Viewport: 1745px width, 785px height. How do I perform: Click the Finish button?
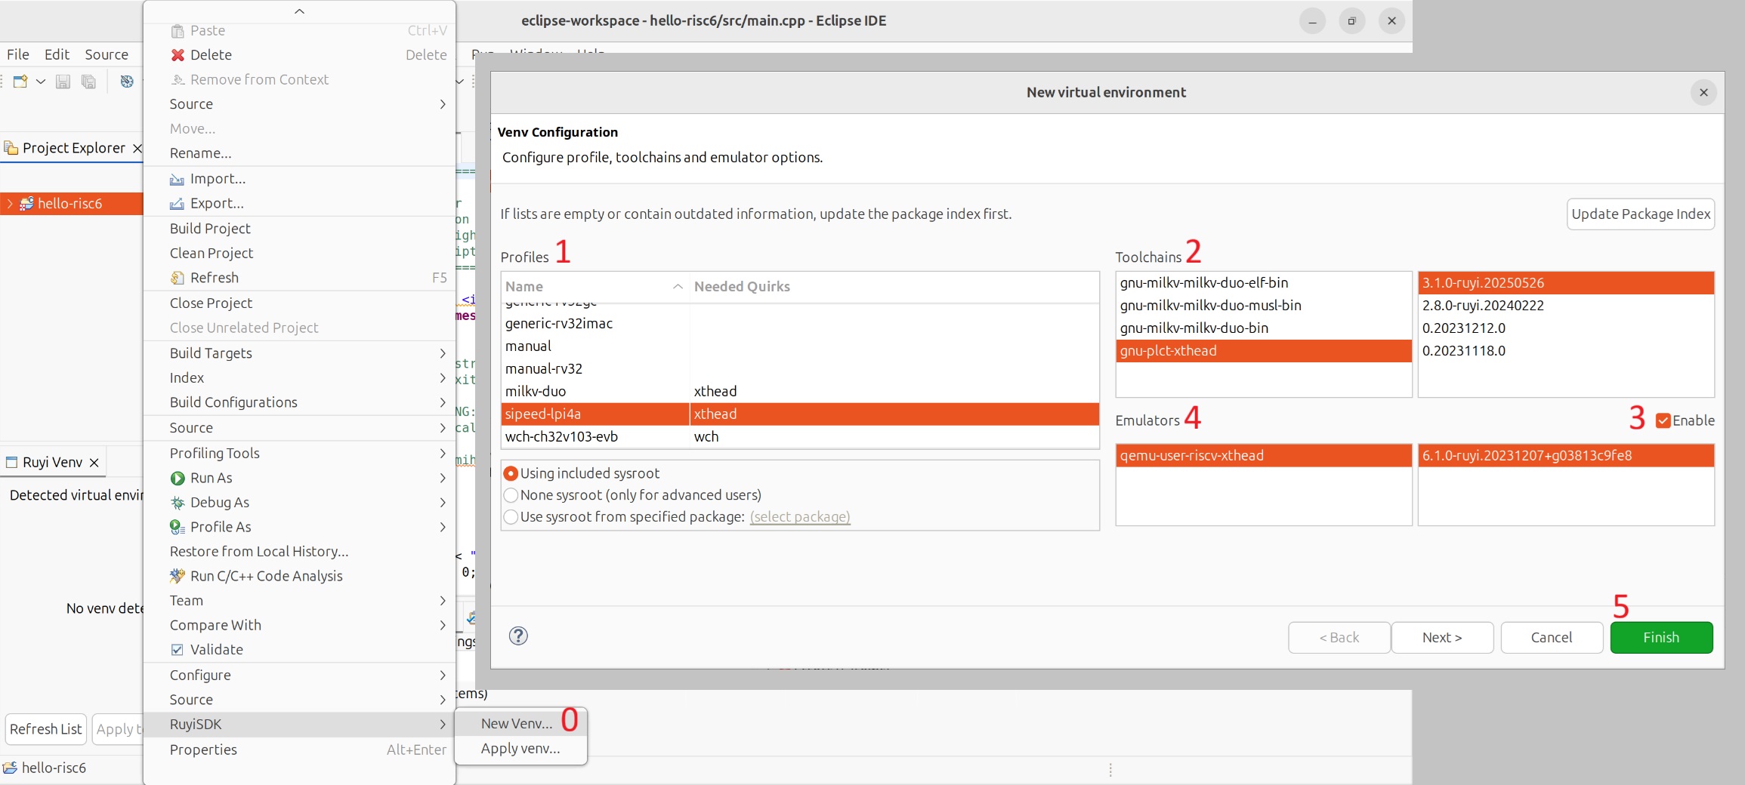point(1661,638)
